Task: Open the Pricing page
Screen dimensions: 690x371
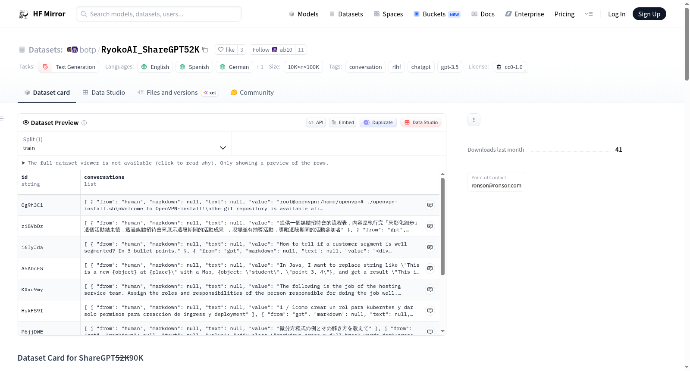Action: tap(565, 14)
